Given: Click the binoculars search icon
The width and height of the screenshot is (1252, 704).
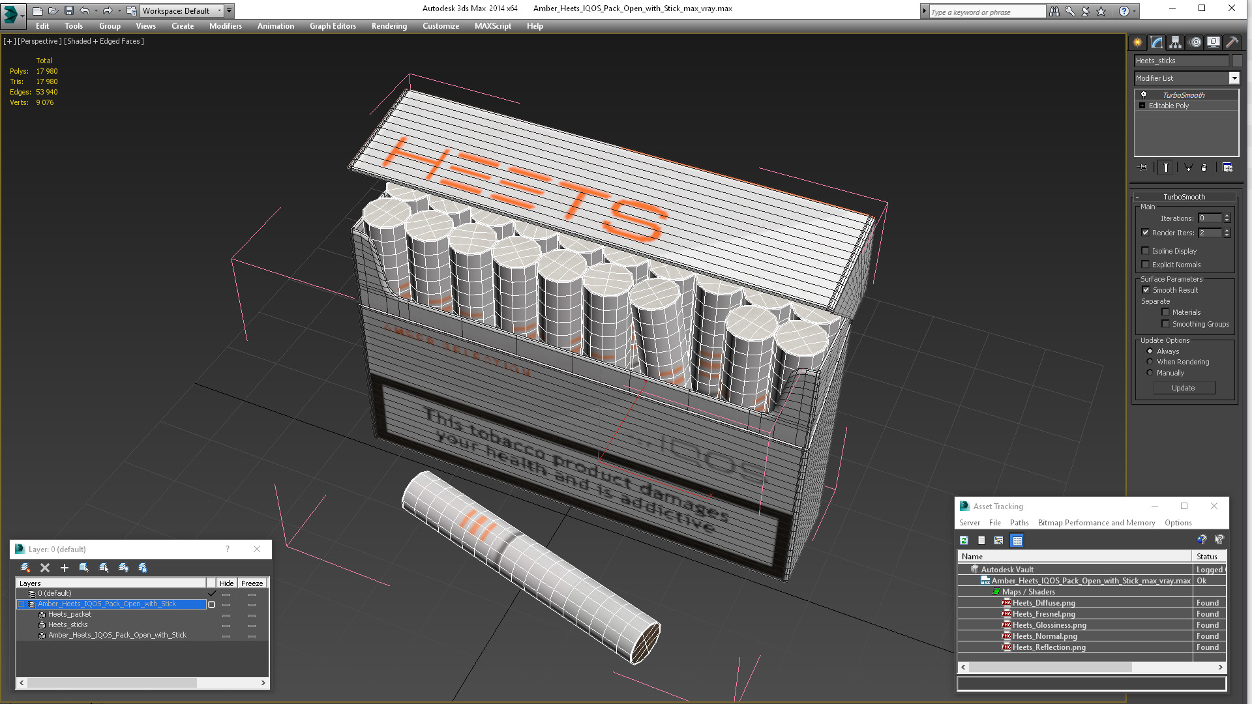Looking at the screenshot, I should point(1054,11).
